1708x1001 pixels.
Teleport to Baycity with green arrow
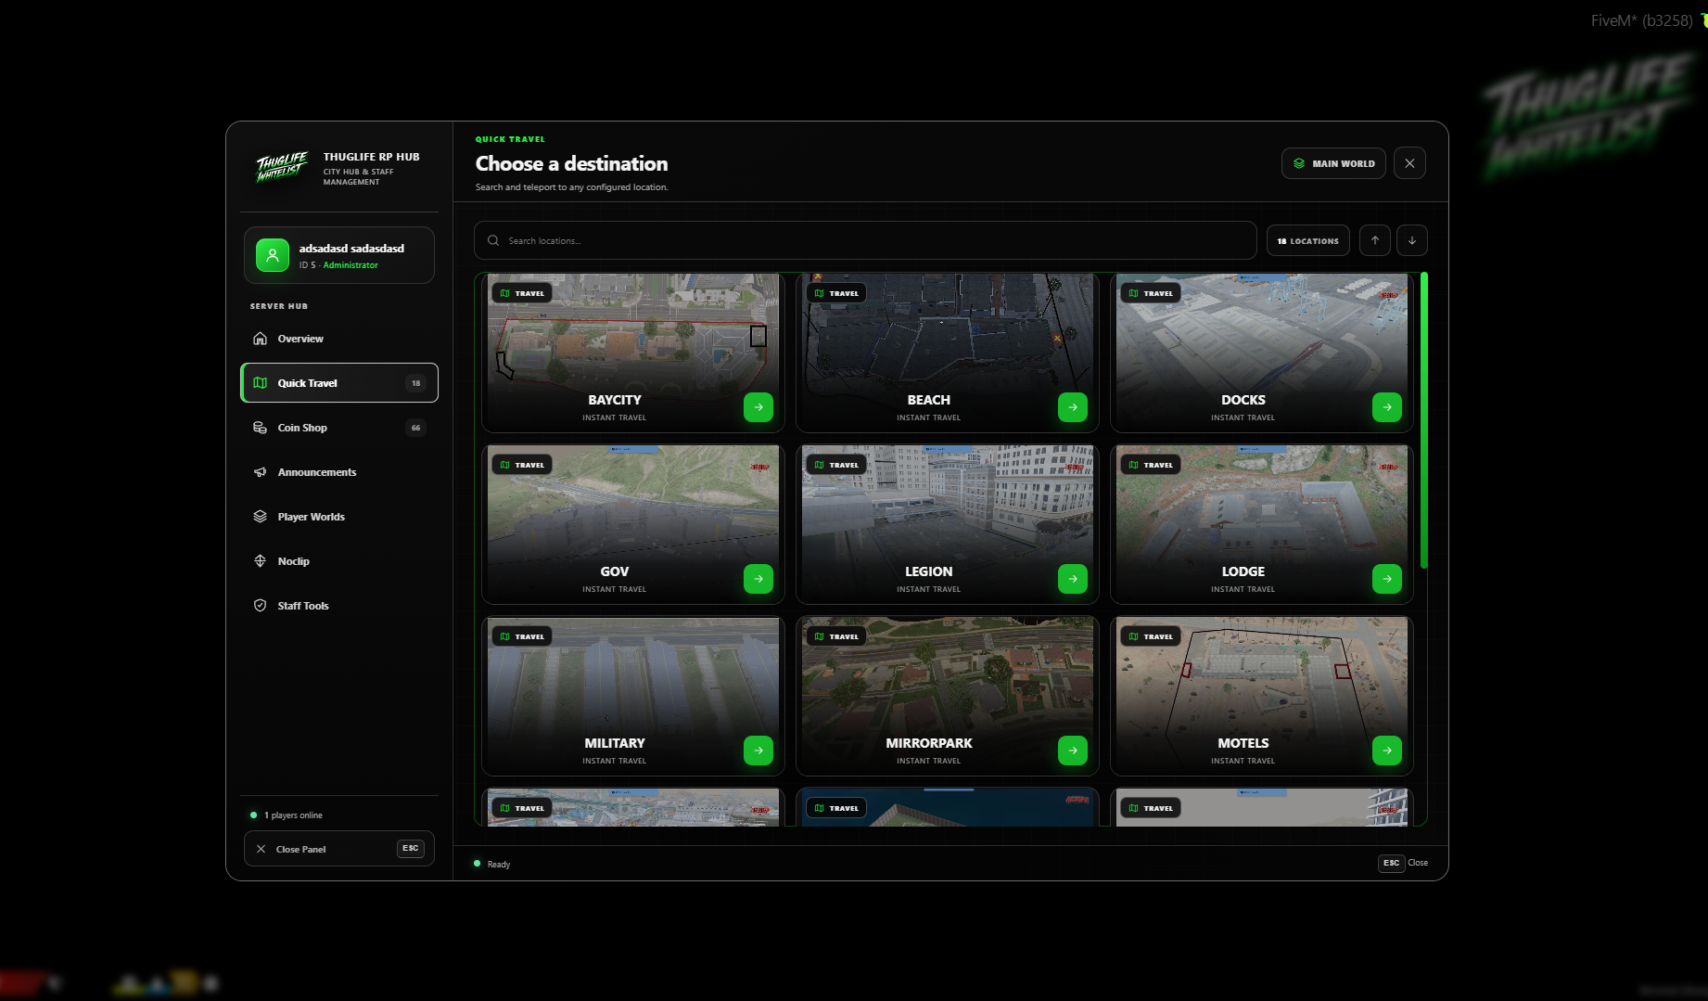[758, 407]
